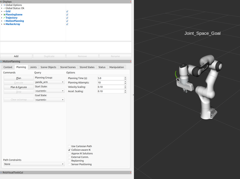Click the PlanningScene display icon
The height and width of the screenshot is (179, 240).
(4, 15)
